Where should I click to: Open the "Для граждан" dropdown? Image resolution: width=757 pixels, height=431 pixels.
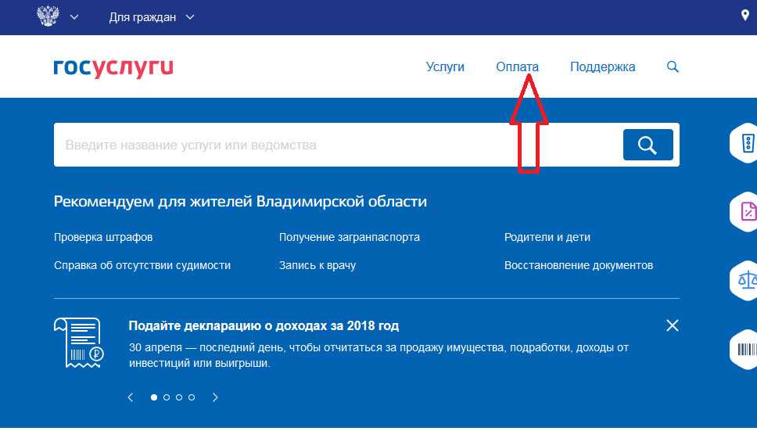pyautogui.click(x=152, y=17)
